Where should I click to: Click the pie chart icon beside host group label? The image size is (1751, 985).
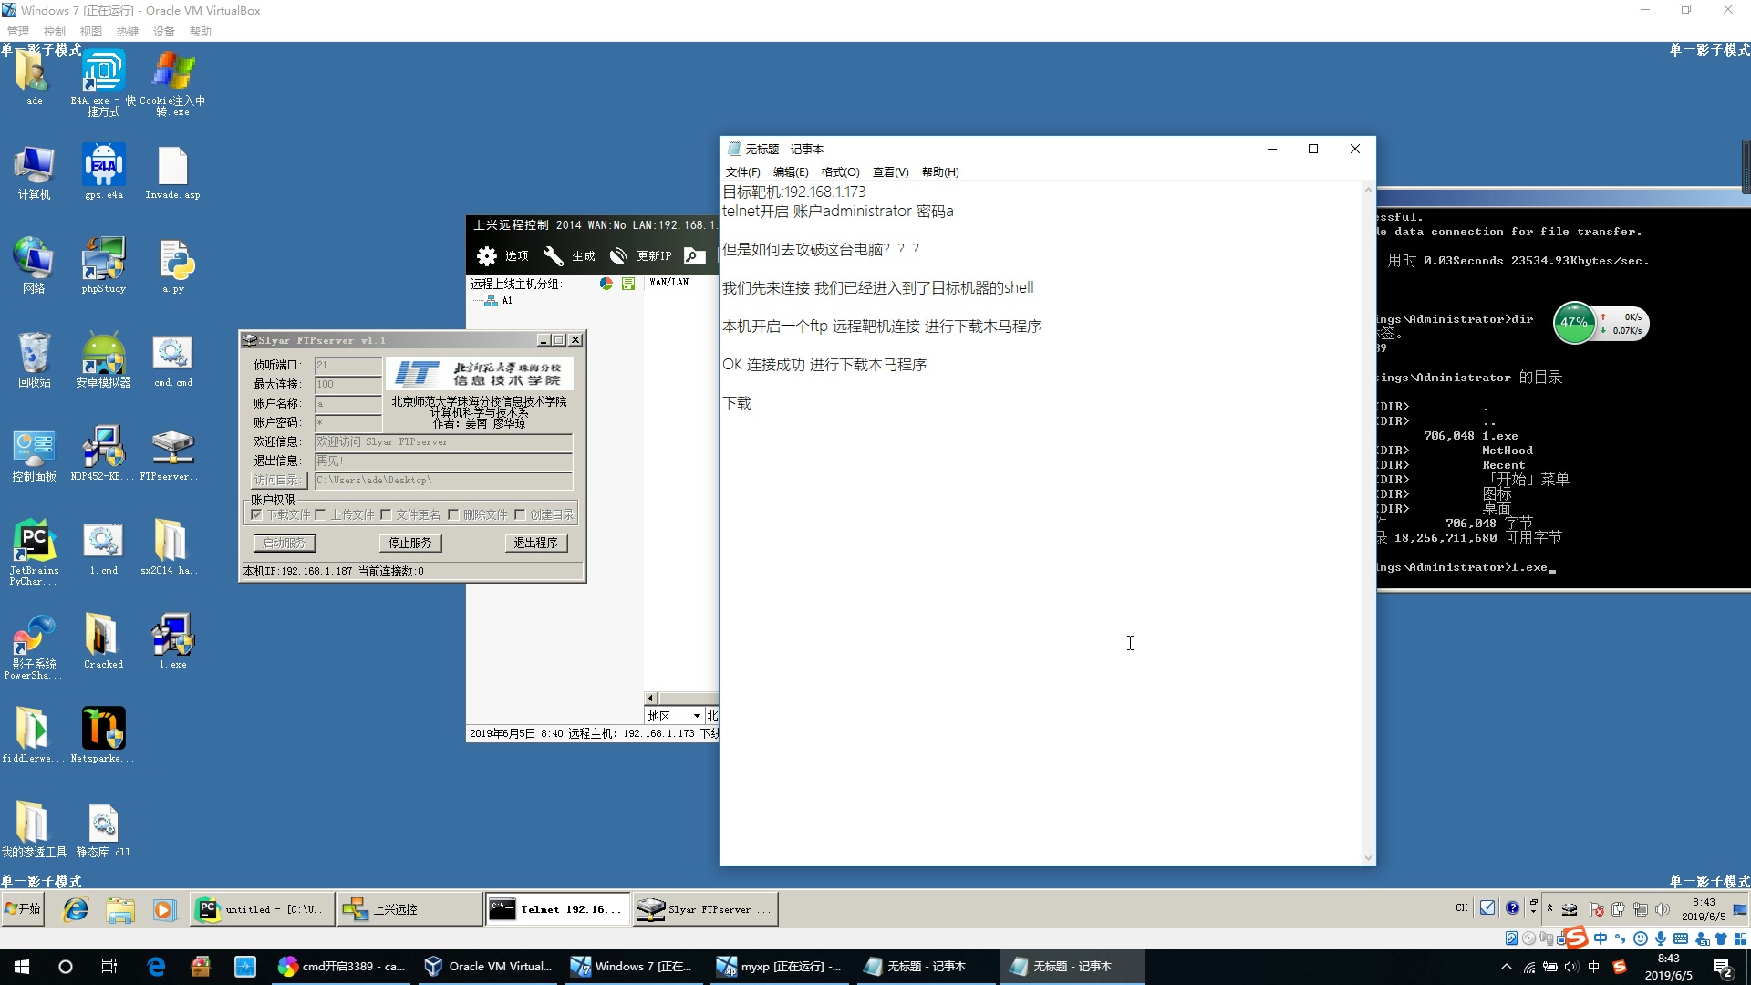606,284
